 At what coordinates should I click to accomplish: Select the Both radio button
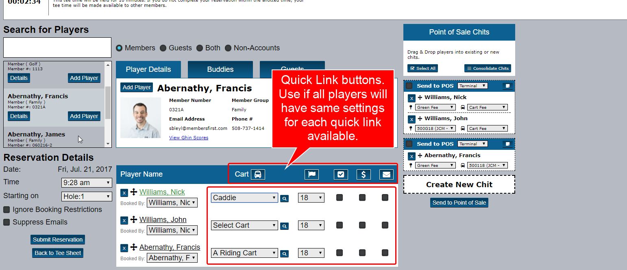tap(200, 48)
